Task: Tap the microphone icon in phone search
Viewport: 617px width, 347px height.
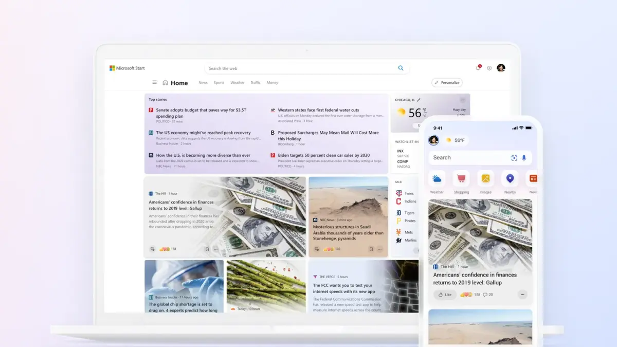Action: point(524,158)
